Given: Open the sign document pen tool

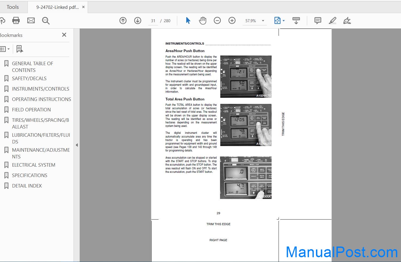Looking at the screenshot, I should pos(347,21).
